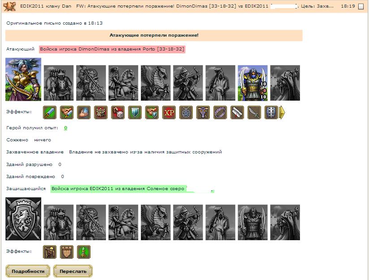
Task: Click the purple ring effect icon
Action: click(x=220, y=112)
